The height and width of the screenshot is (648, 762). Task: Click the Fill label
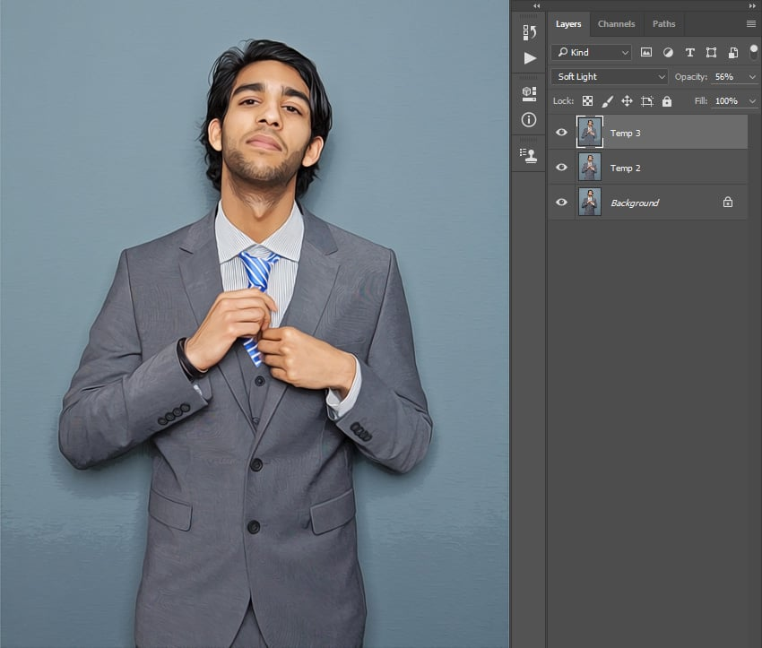tap(701, 101)
